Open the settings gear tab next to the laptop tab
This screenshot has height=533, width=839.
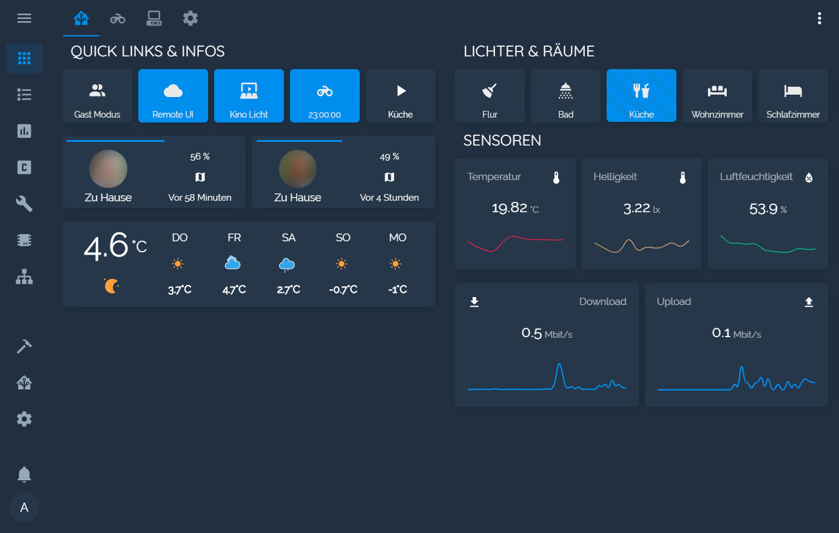(190, 18)
